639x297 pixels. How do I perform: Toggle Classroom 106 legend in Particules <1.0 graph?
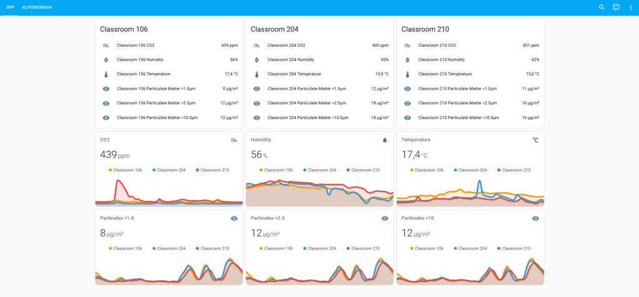coord(125,248)
